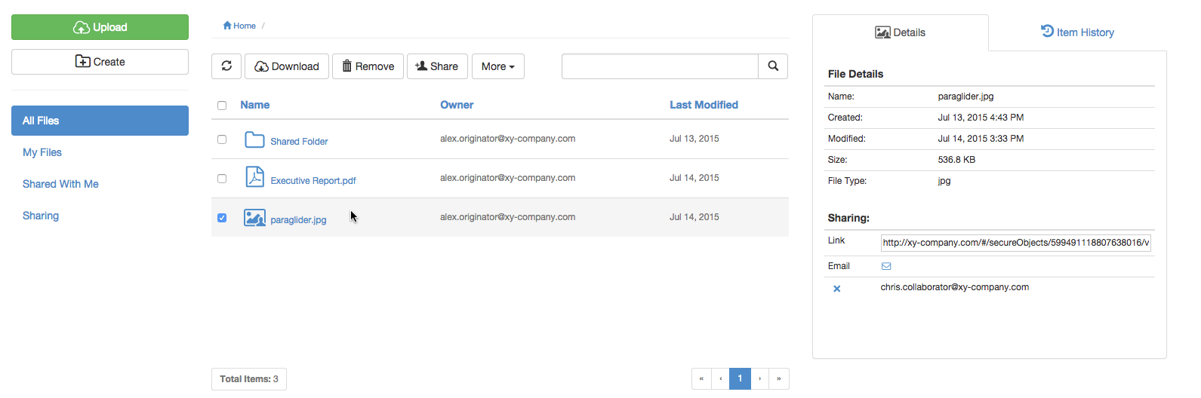Switch to the Item History tab
Viewport: 1201px width, 398px height.
click(x=1077, y=32)
